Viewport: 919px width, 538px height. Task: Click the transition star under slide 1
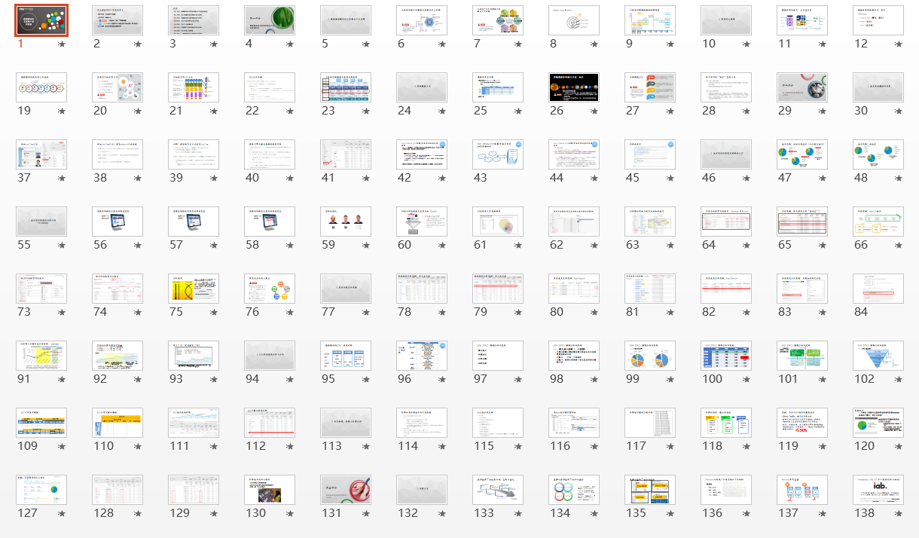[62, 44]
